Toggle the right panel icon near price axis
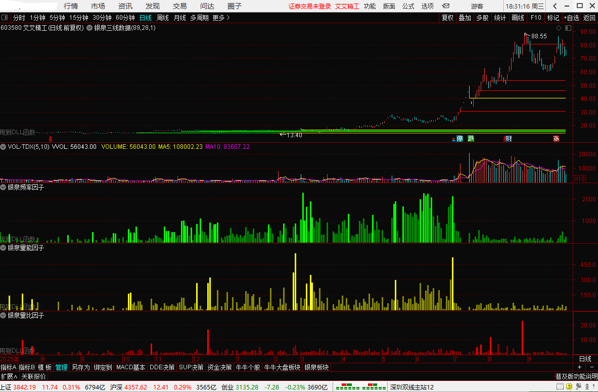Screen dimensions: 598x392 click(x=568, y=28)
